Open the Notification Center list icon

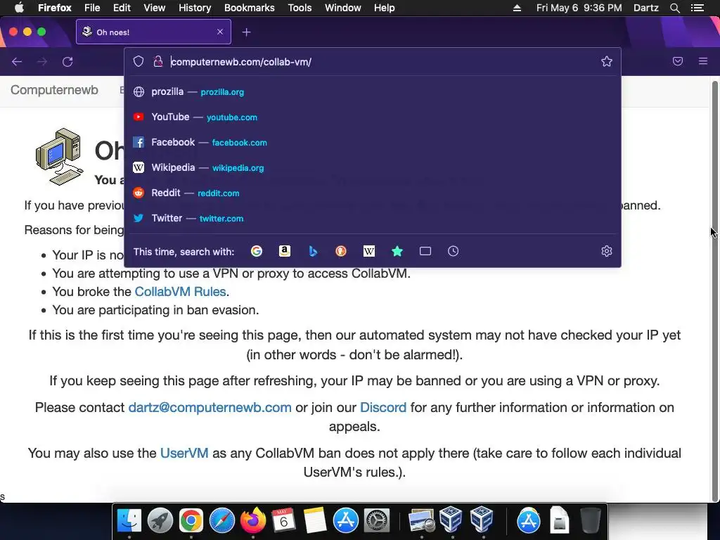coord(697,8)
